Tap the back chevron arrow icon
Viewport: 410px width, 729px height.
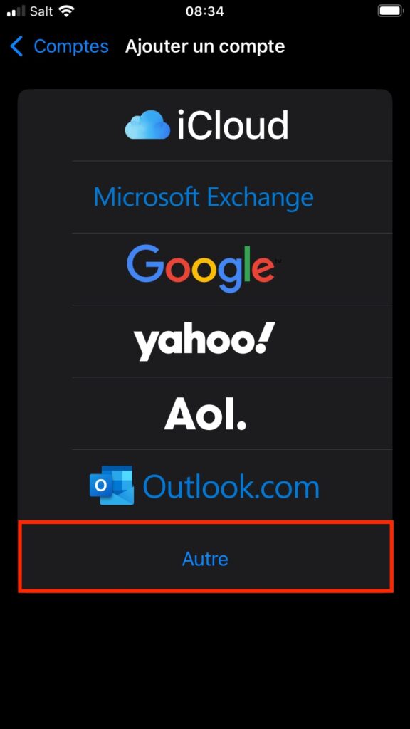pos(16,46)
